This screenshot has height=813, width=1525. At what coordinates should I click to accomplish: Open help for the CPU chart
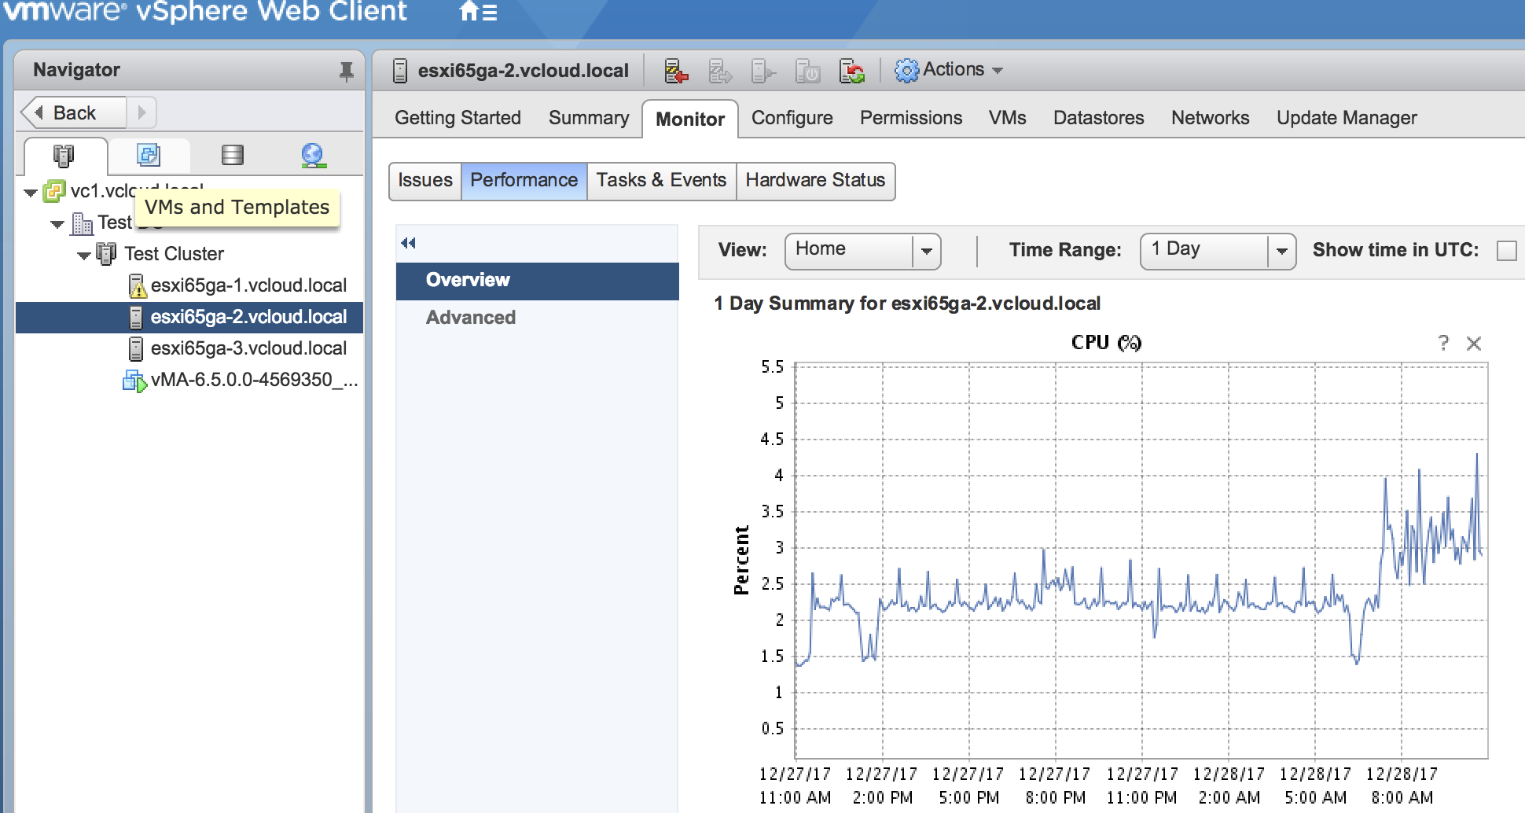pyautogui.click(x=1443, y=343)
